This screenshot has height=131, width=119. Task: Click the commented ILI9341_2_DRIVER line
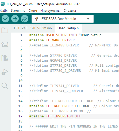pos(56,91)
